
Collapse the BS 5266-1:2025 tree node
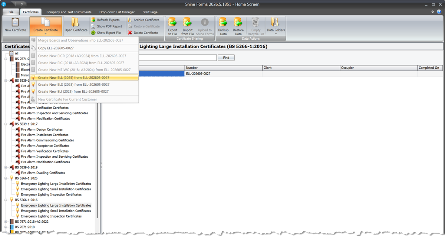tap(6, 178)
